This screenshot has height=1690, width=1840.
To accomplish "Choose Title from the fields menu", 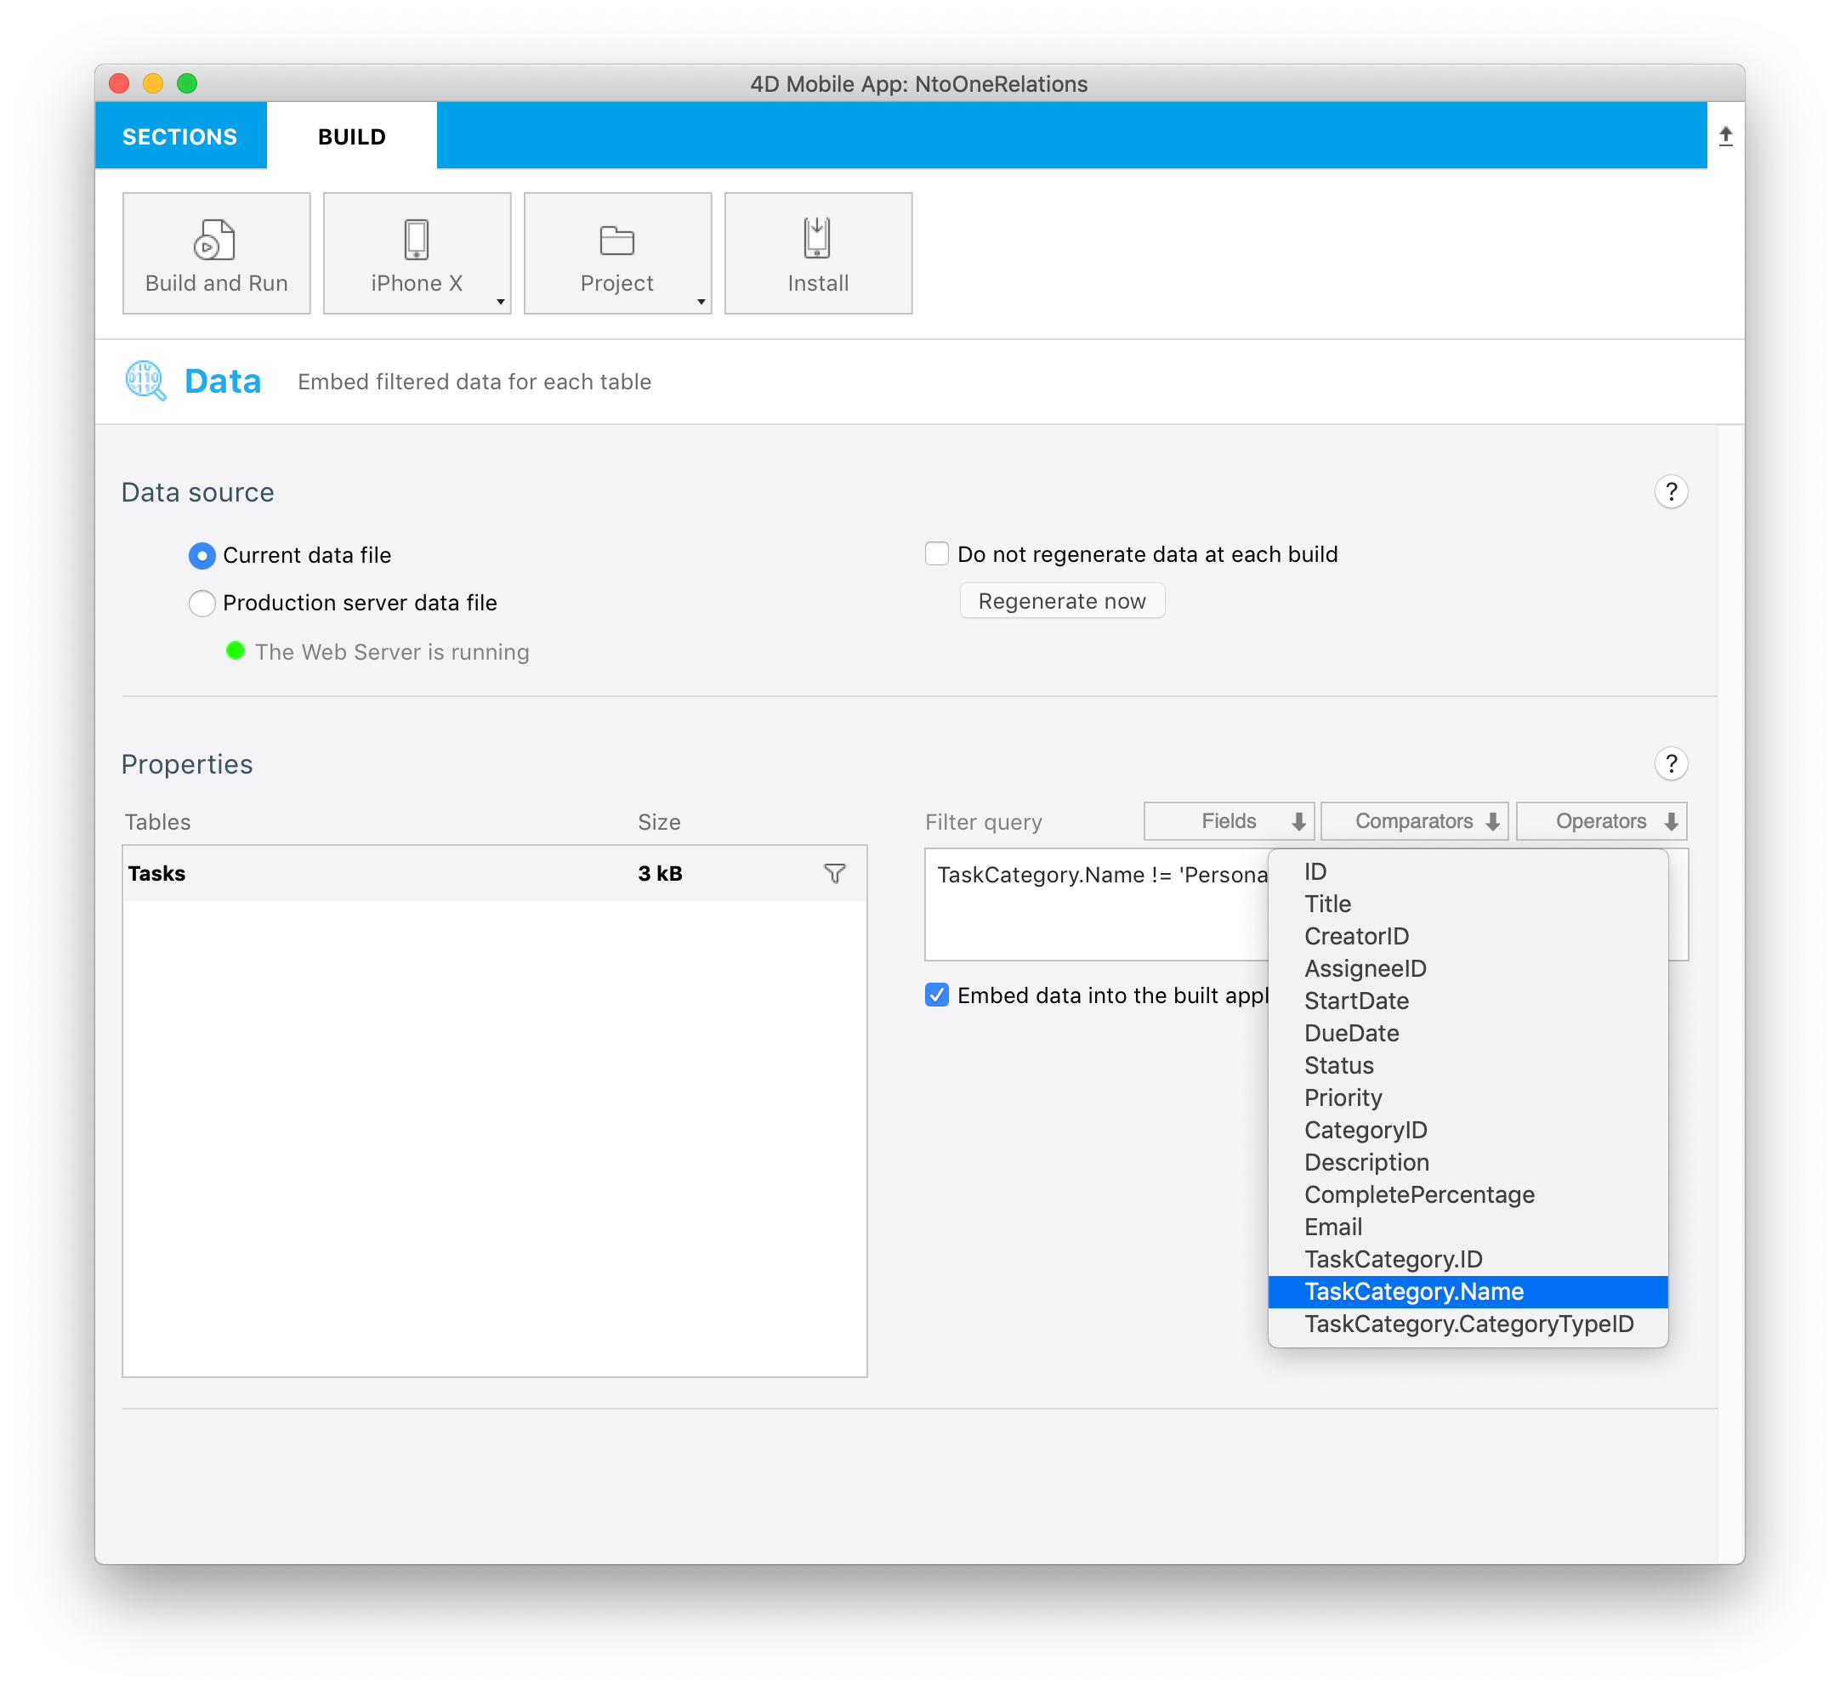I will (1468, 904).
